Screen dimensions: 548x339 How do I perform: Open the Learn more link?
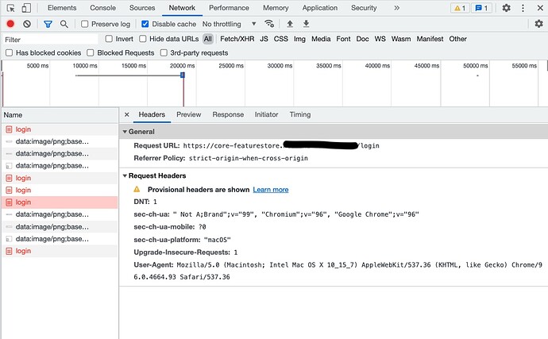(x=271, y=190)
